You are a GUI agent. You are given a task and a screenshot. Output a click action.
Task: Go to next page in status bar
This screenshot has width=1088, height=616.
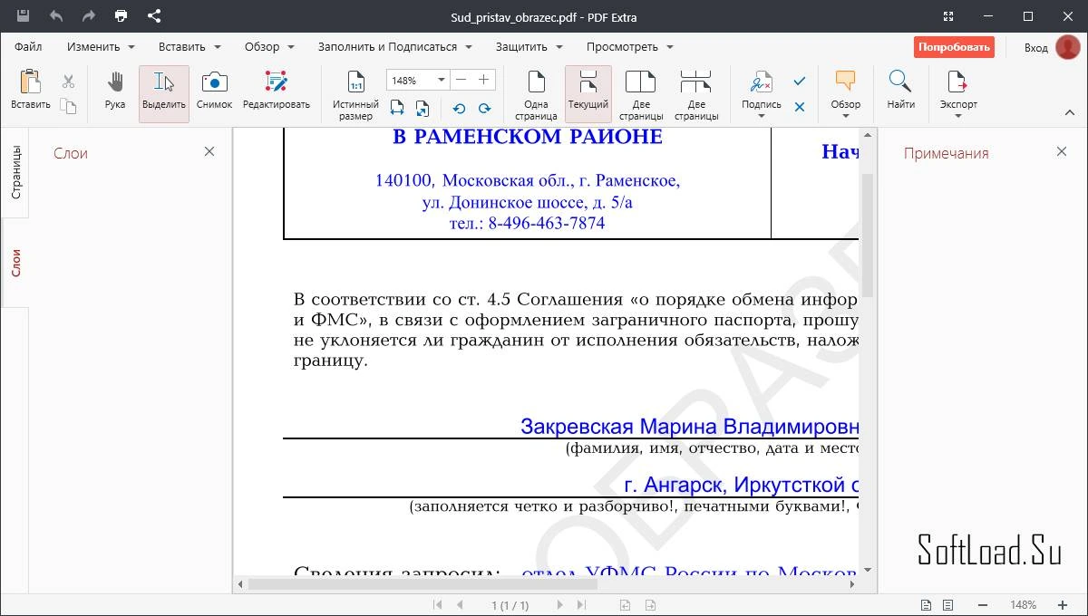coord(559,604)
